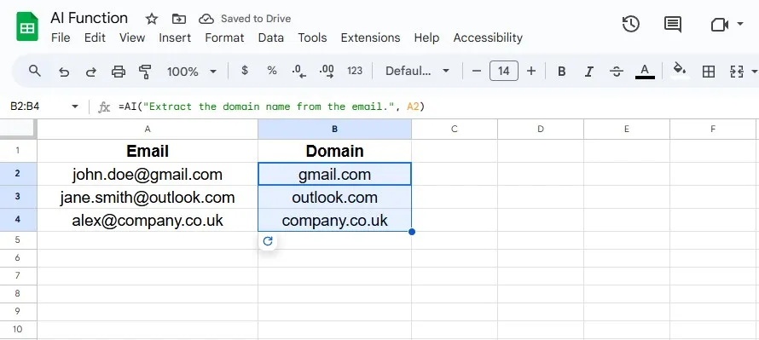
Task: Expand the name box B2:B4 dropdown
Action: (74, 107)
